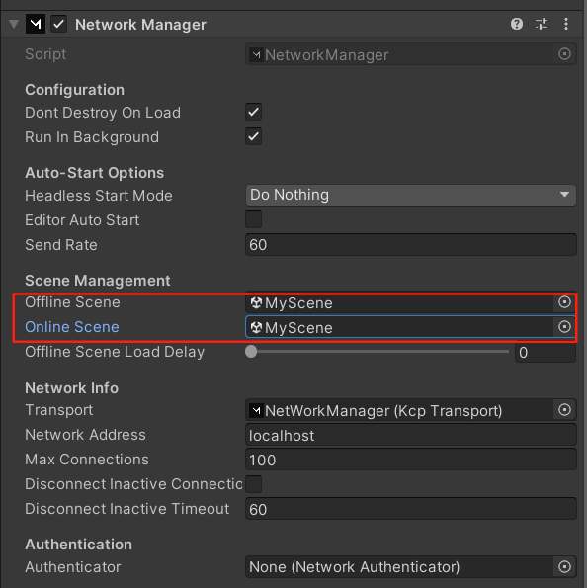The image size is (587, 588).
Task: Open Network Manager help reference icon
Action: point(517,25)
